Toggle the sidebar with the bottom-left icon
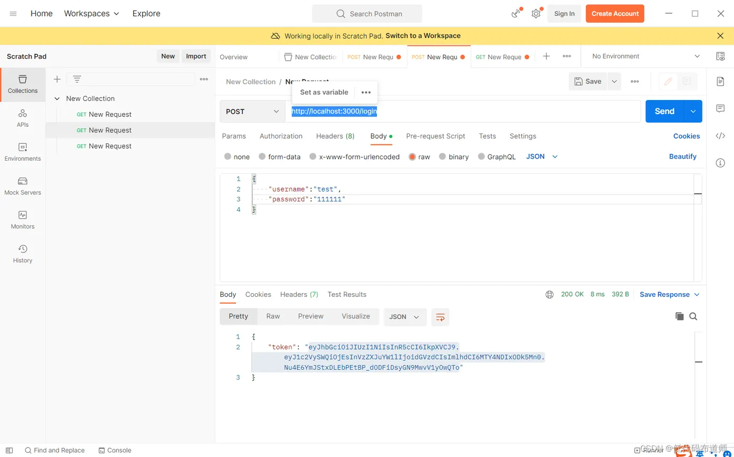The height and width of the screenshot is (457, 734). tap(9, 450)
